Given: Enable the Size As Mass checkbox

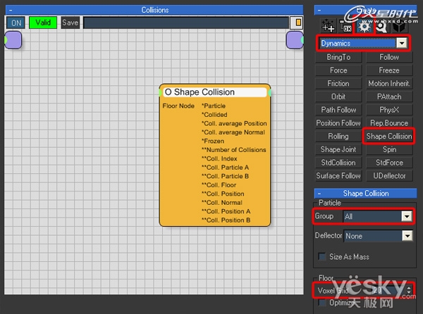Looking at the screenshot, I should [322, 256].
